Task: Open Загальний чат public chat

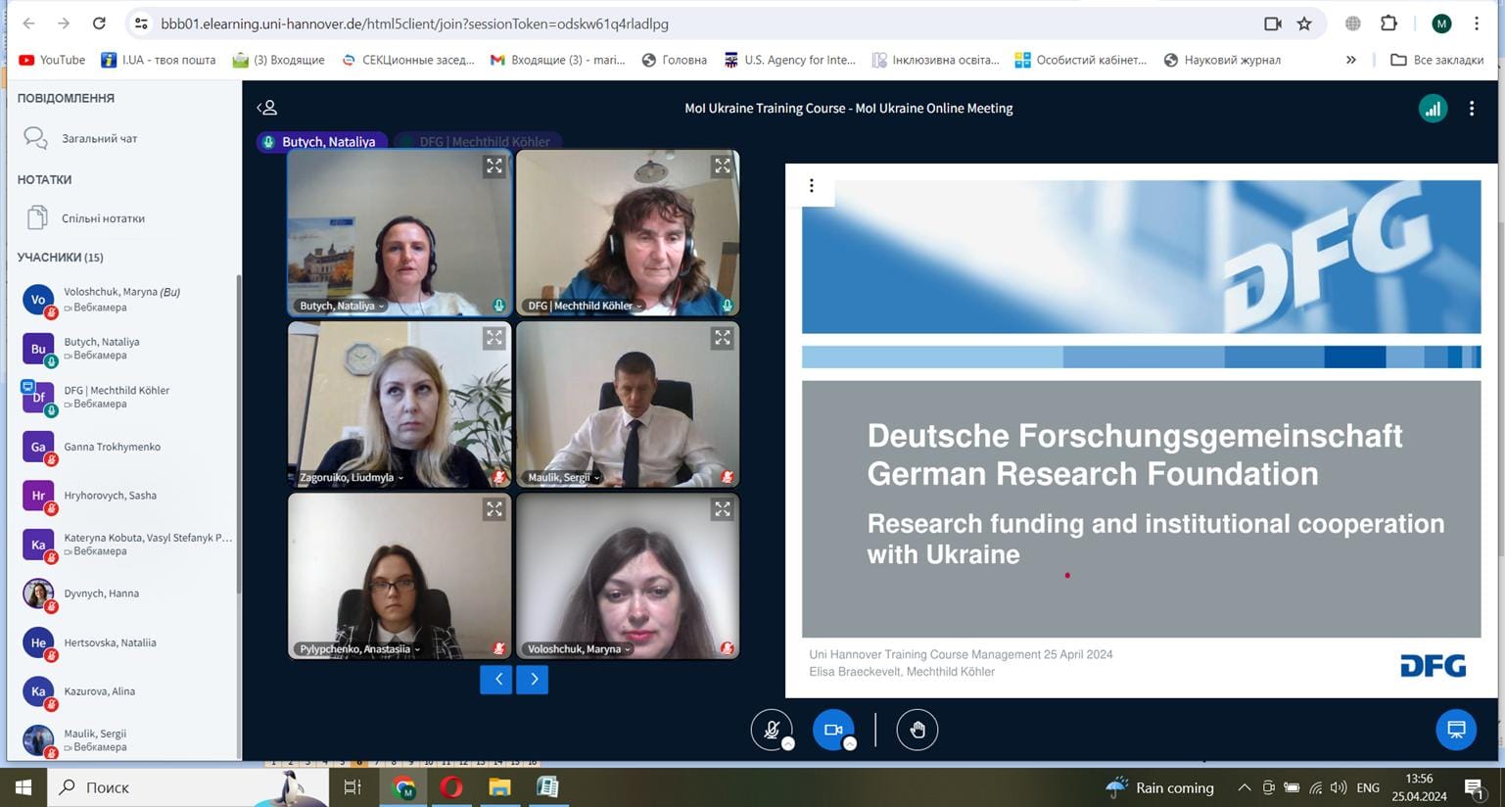Action: (x=99, y=139)
